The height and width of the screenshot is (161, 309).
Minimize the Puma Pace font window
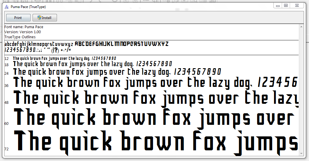click(x=278, y=6)
